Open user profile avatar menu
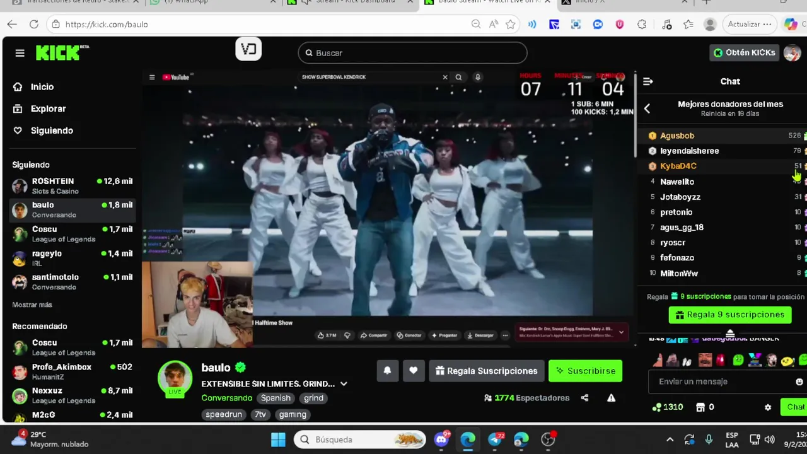 (x=792, y=52)
